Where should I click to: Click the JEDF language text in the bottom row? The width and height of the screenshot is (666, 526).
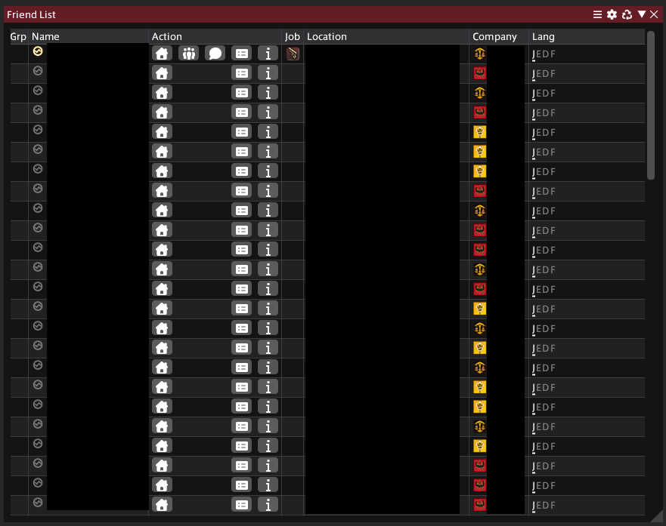coord(544,505)
